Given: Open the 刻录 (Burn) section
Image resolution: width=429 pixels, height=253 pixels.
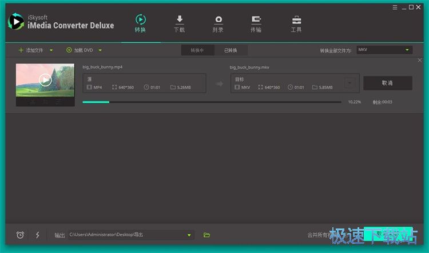Looking at the screenshot, I should pos(218,24).
